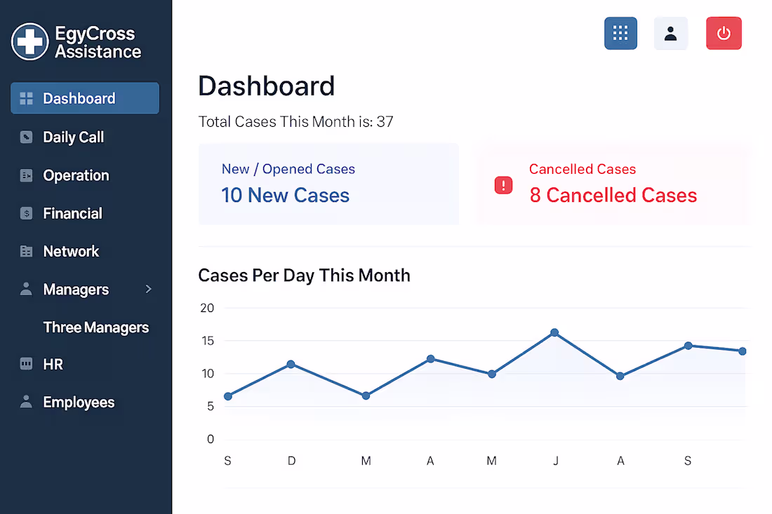Click the EgyCross Assistance logo

click(x=76, y=42)
